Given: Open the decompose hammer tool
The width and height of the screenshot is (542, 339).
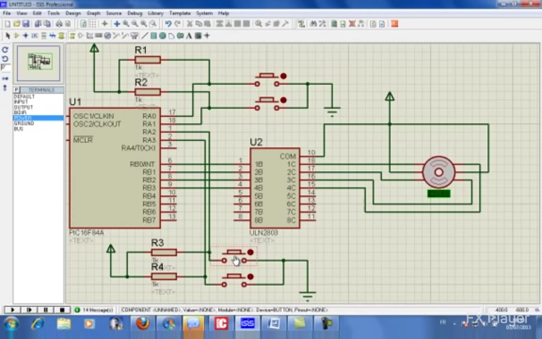Looking at the screenshot, I should pos(285,24).
